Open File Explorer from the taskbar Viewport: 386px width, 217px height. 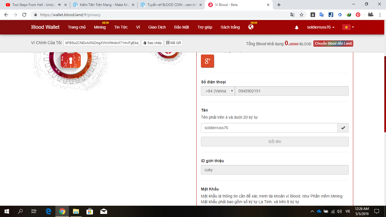coord(76,211)
